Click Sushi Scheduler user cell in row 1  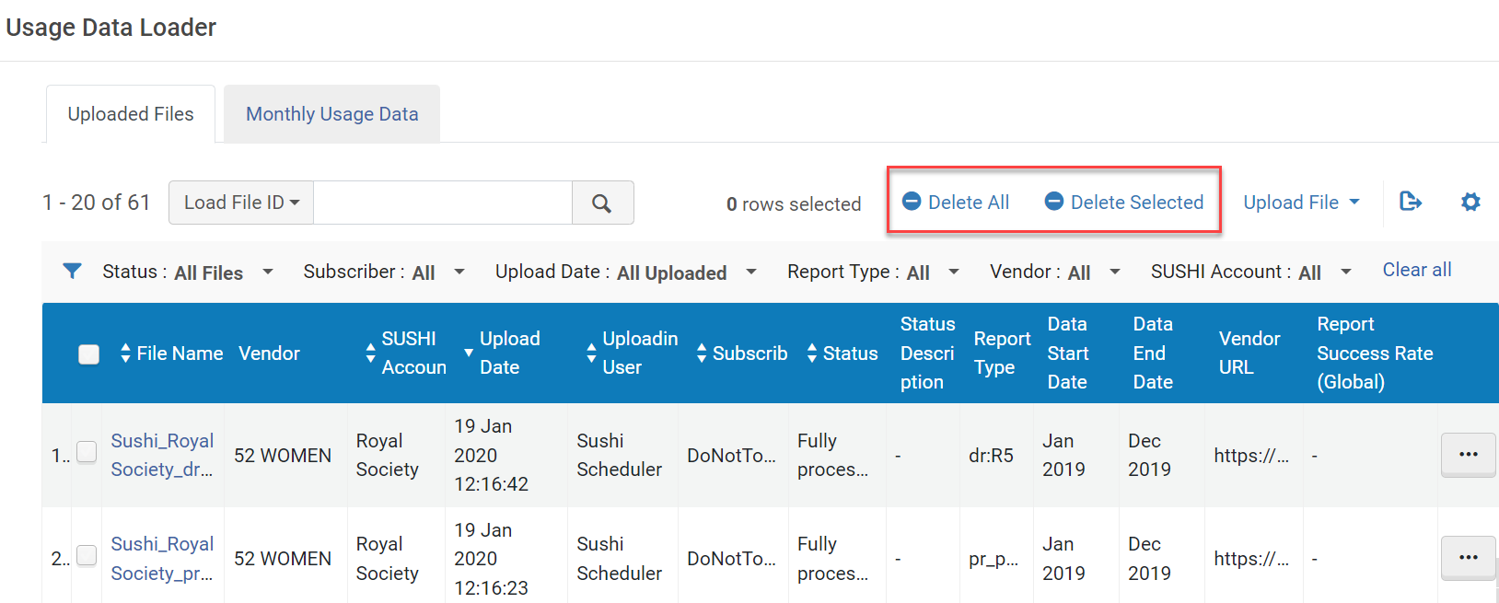pos(619,455)
